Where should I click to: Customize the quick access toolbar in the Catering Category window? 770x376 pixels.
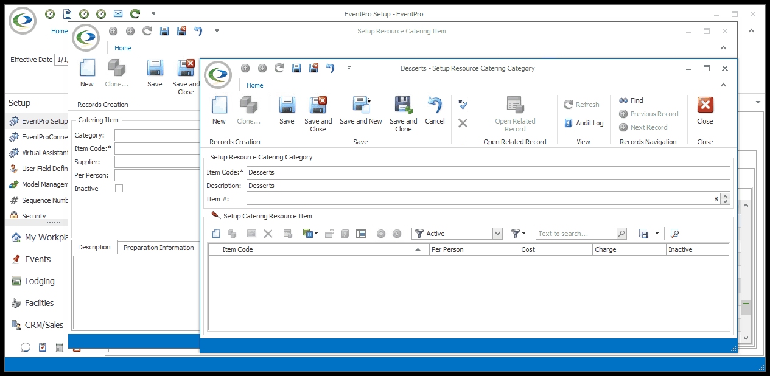(x=349, y=68)
